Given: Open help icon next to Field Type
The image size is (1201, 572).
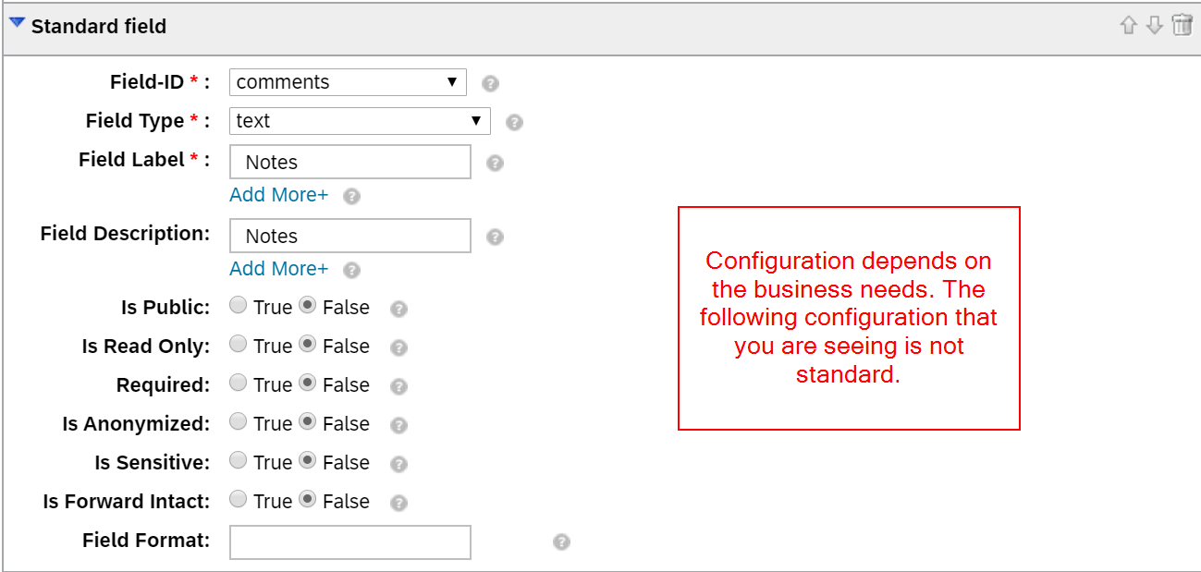Looking at the screenshot, I should pyautogui.click(x=515, y=122).
